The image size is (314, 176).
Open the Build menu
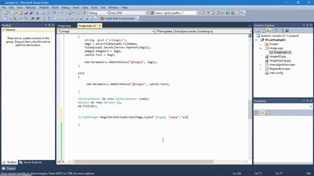(x=55, y=8)
